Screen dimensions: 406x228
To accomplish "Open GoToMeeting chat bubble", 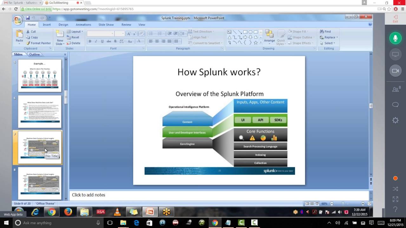I will tap(396, 105).
